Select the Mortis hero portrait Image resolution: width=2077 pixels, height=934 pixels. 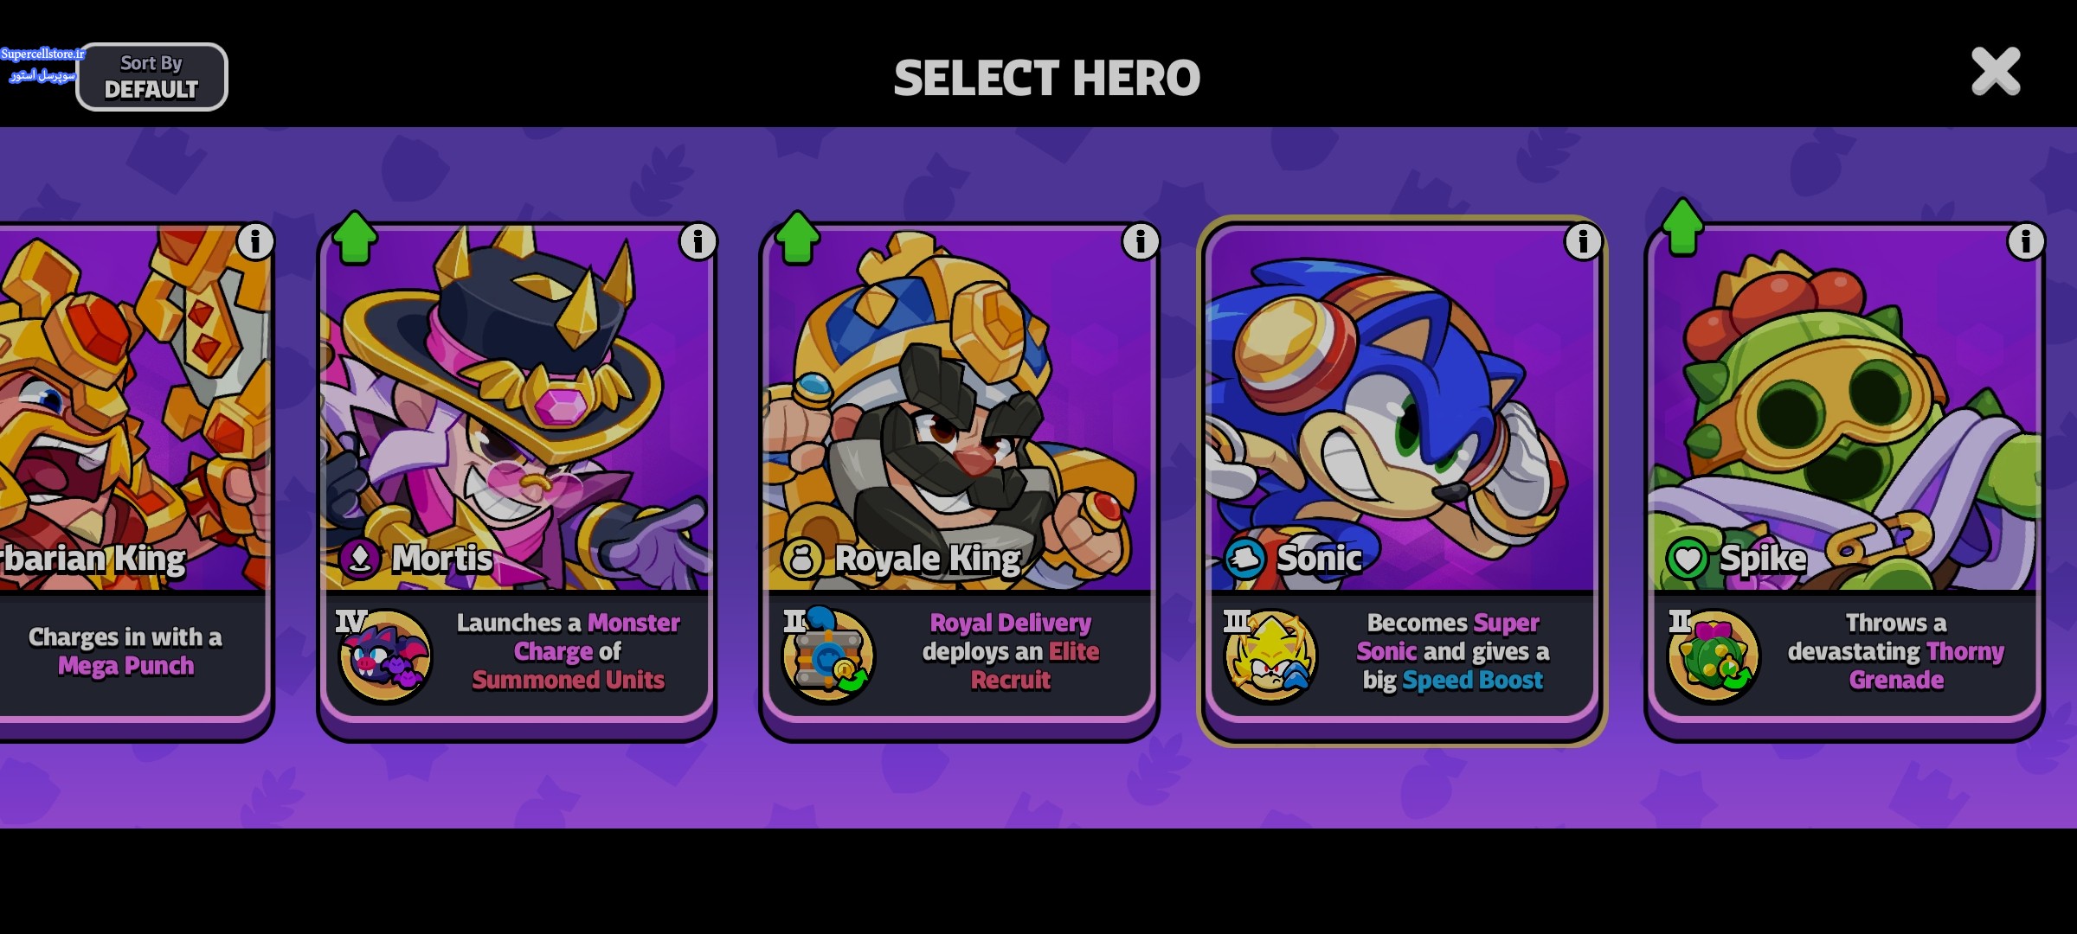pos(517,406)
